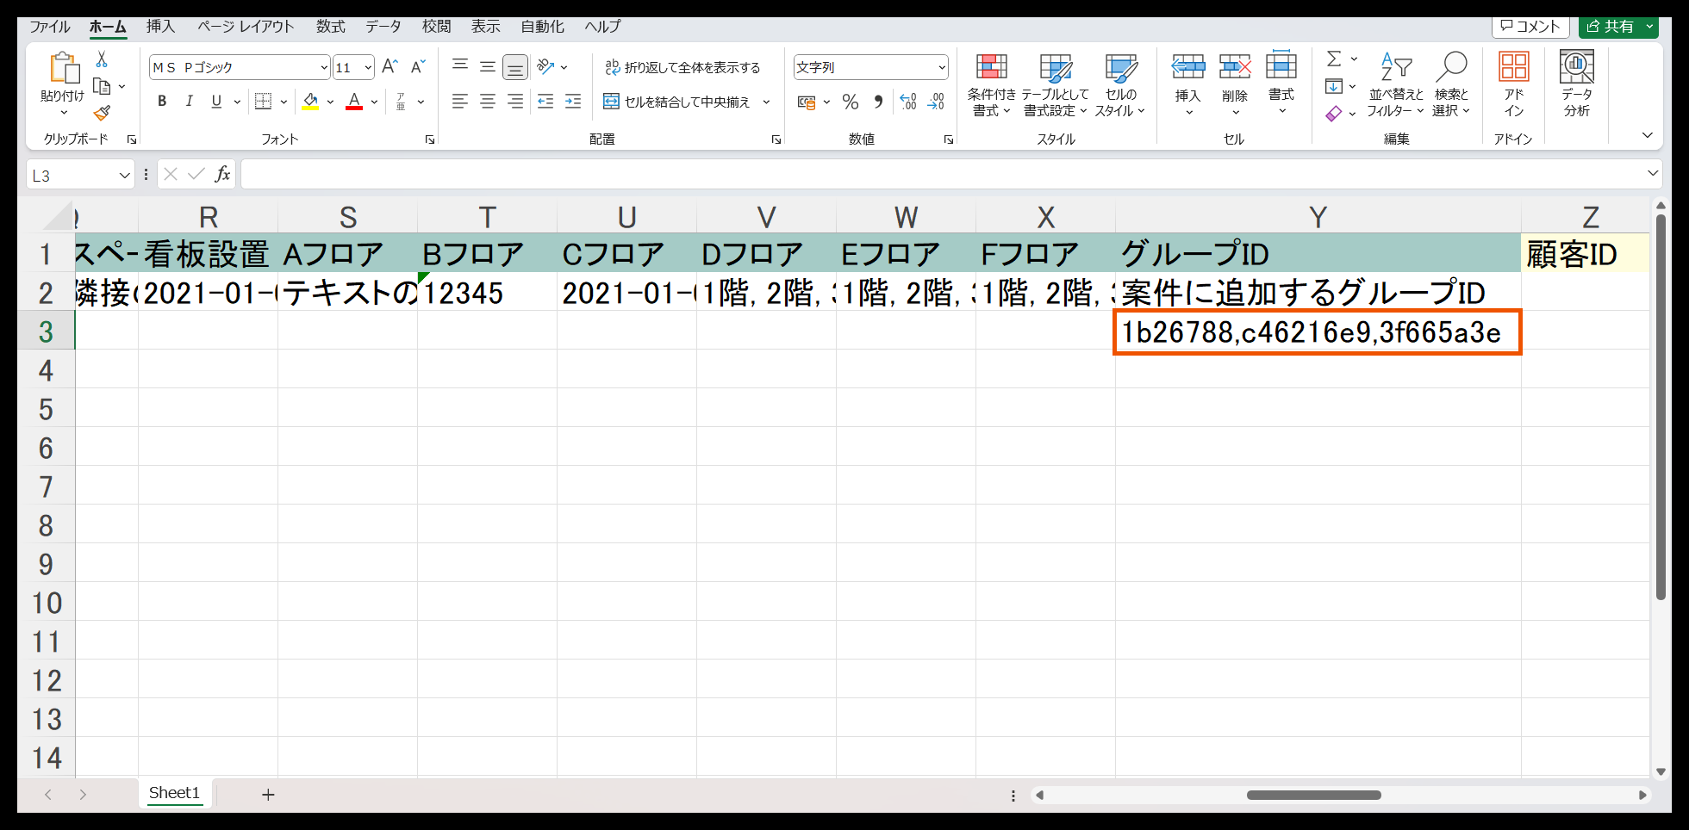
Task: Expand the number format 文字列 dropdown
Action: (940, 66)
